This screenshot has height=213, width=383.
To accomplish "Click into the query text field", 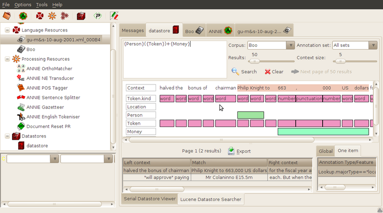I will coord(175,60).
